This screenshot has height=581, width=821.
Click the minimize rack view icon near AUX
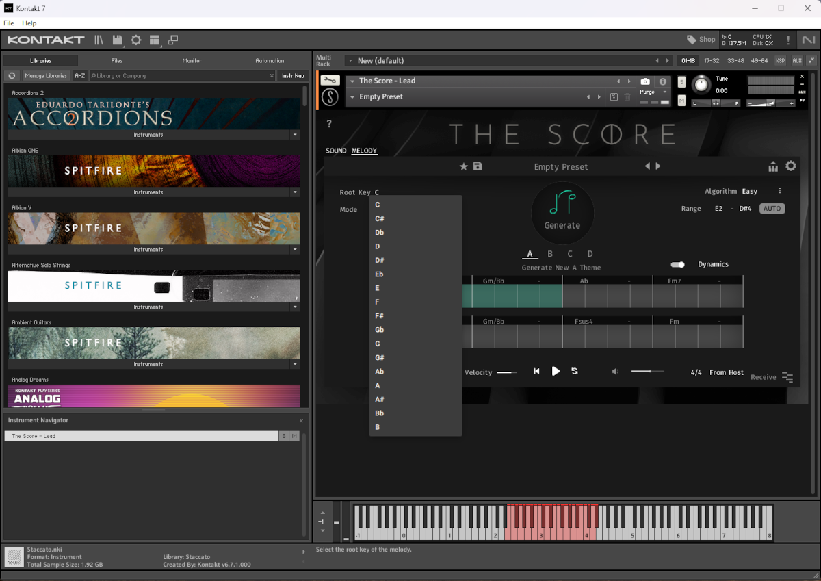point(811,61)
